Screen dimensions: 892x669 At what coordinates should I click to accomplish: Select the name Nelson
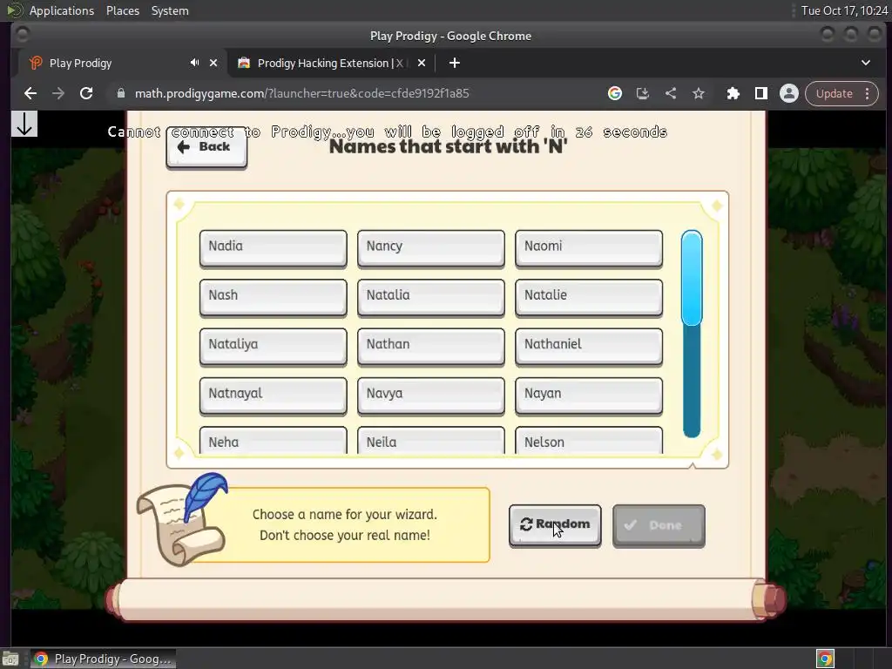tap(589, 441)
